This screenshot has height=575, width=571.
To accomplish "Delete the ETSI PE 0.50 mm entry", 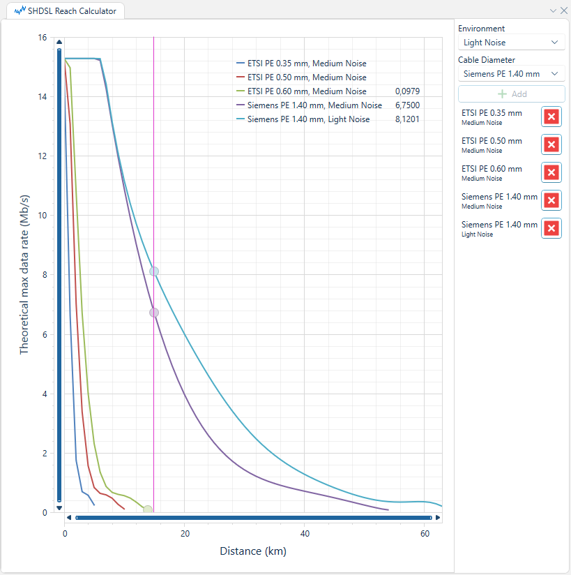I will point(551,144).
